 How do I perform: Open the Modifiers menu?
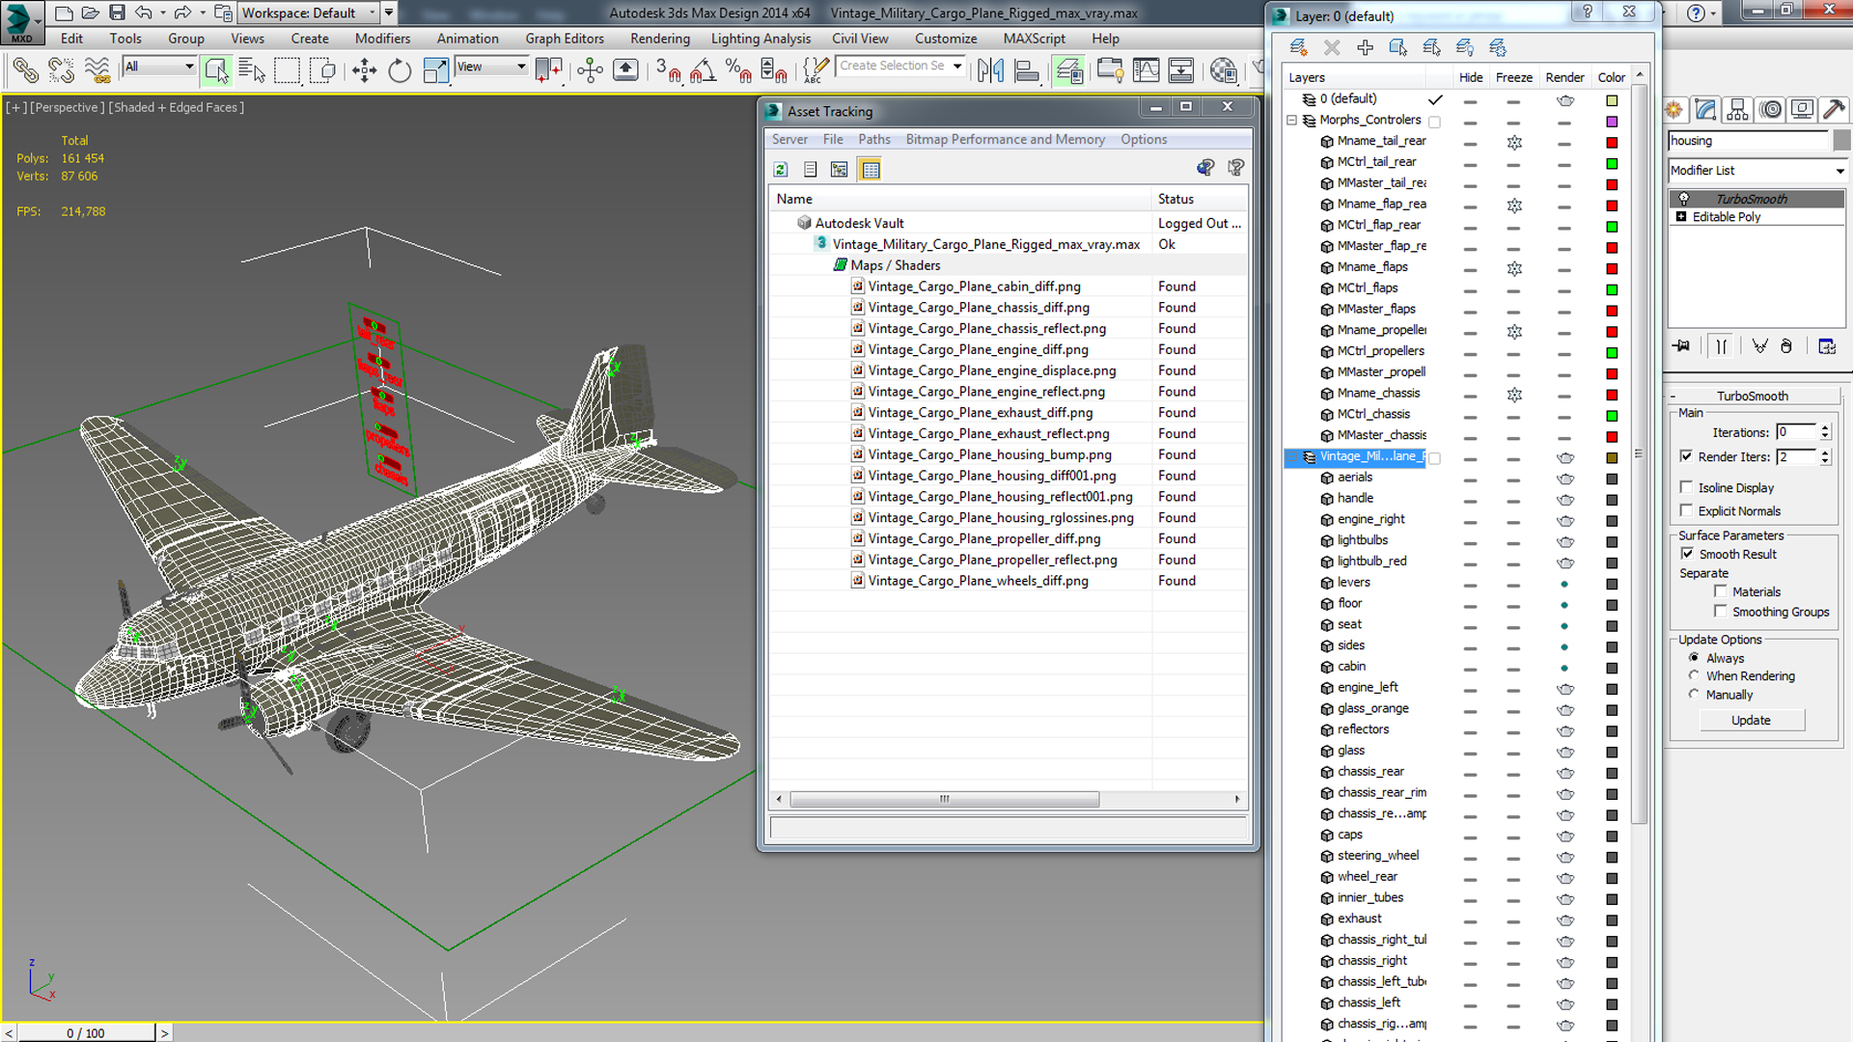[x=382, y=39]
